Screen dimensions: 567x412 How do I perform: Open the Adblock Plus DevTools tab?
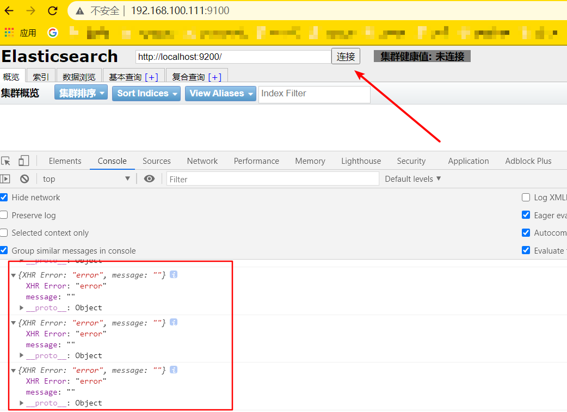click(528, 161)
